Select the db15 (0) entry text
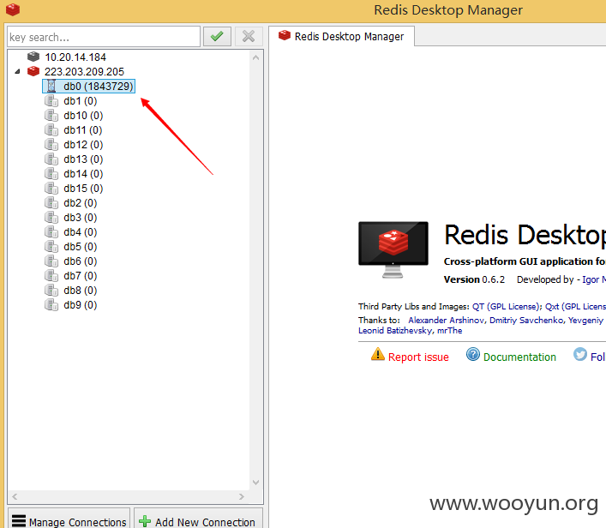606x528 pixels. click(x=83, y=189)
